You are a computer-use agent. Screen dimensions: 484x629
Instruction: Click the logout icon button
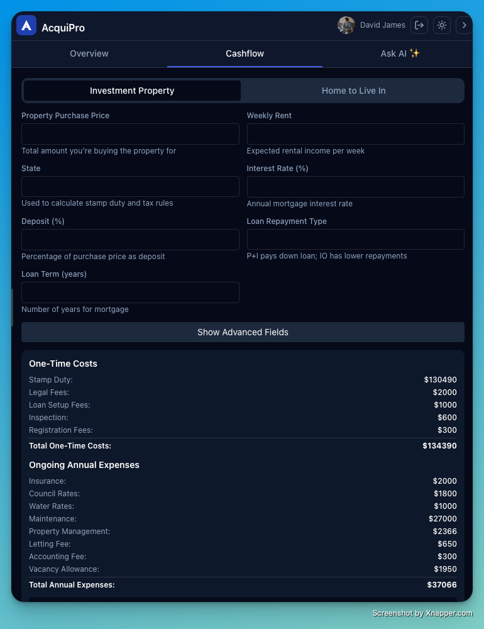tap(419, 25)
